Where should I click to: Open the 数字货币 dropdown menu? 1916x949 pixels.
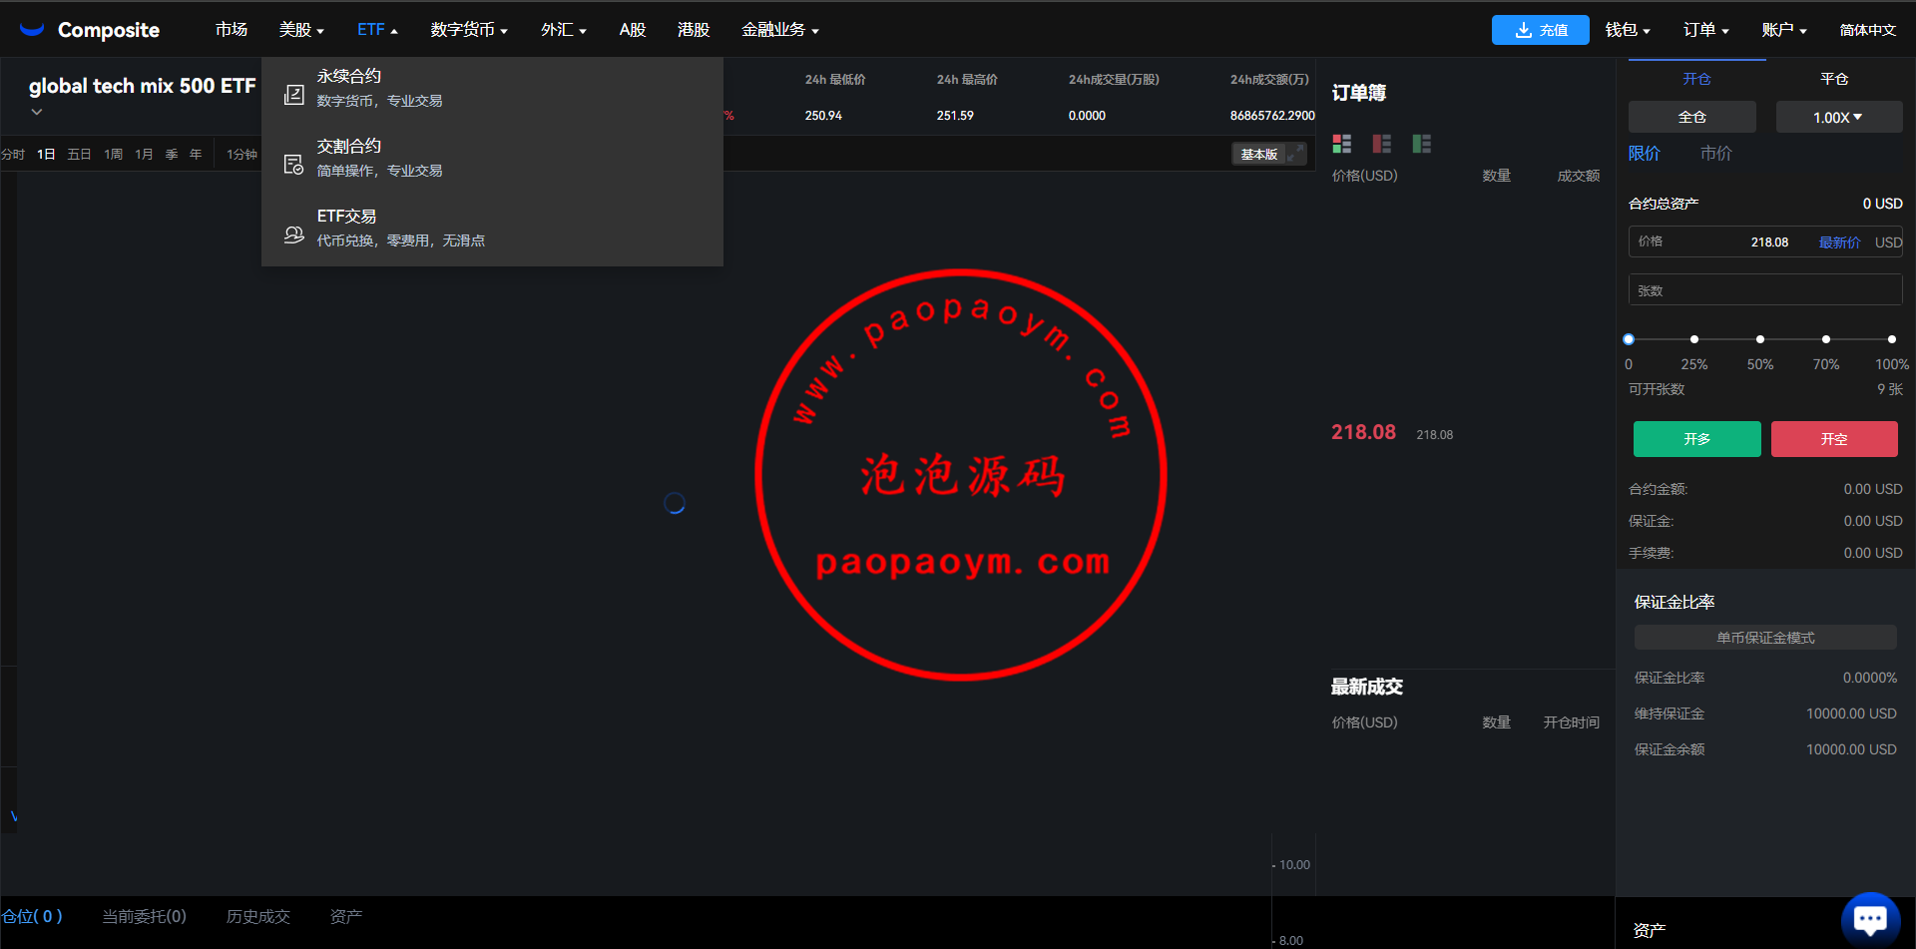point(469,30)
